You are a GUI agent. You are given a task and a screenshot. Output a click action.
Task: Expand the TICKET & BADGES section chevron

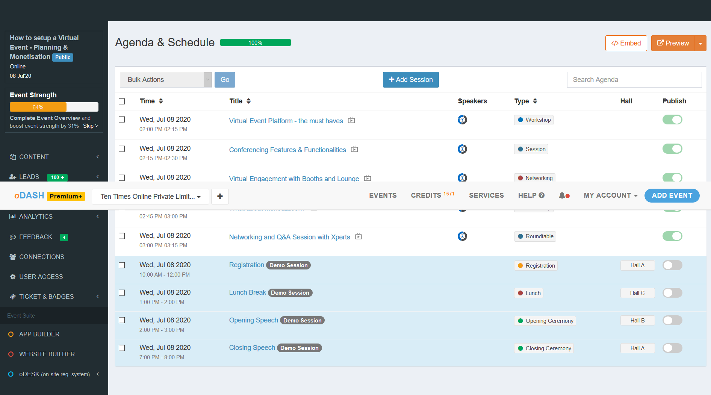click(98, 297)
